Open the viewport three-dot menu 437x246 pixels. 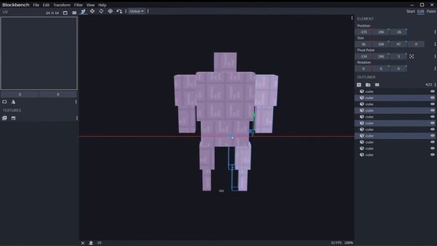point(352,18)
